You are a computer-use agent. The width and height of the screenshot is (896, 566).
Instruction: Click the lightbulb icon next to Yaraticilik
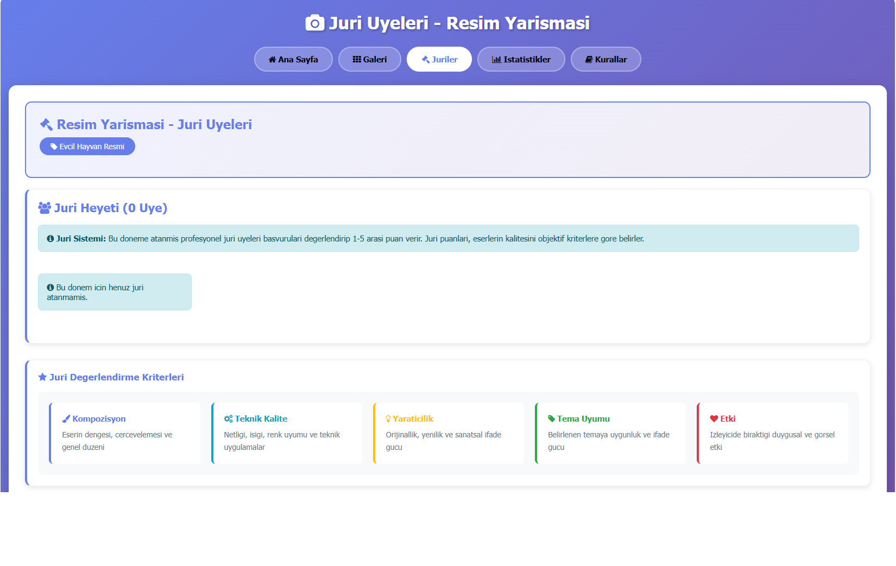coord(388,419)
